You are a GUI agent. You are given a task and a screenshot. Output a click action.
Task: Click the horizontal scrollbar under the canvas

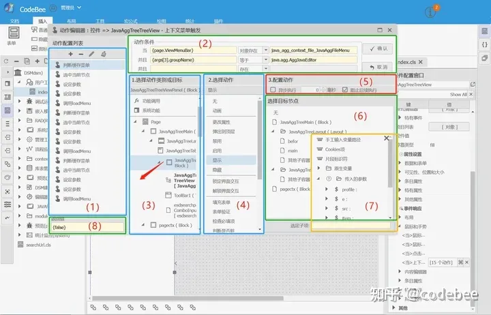tap(188, 298)
